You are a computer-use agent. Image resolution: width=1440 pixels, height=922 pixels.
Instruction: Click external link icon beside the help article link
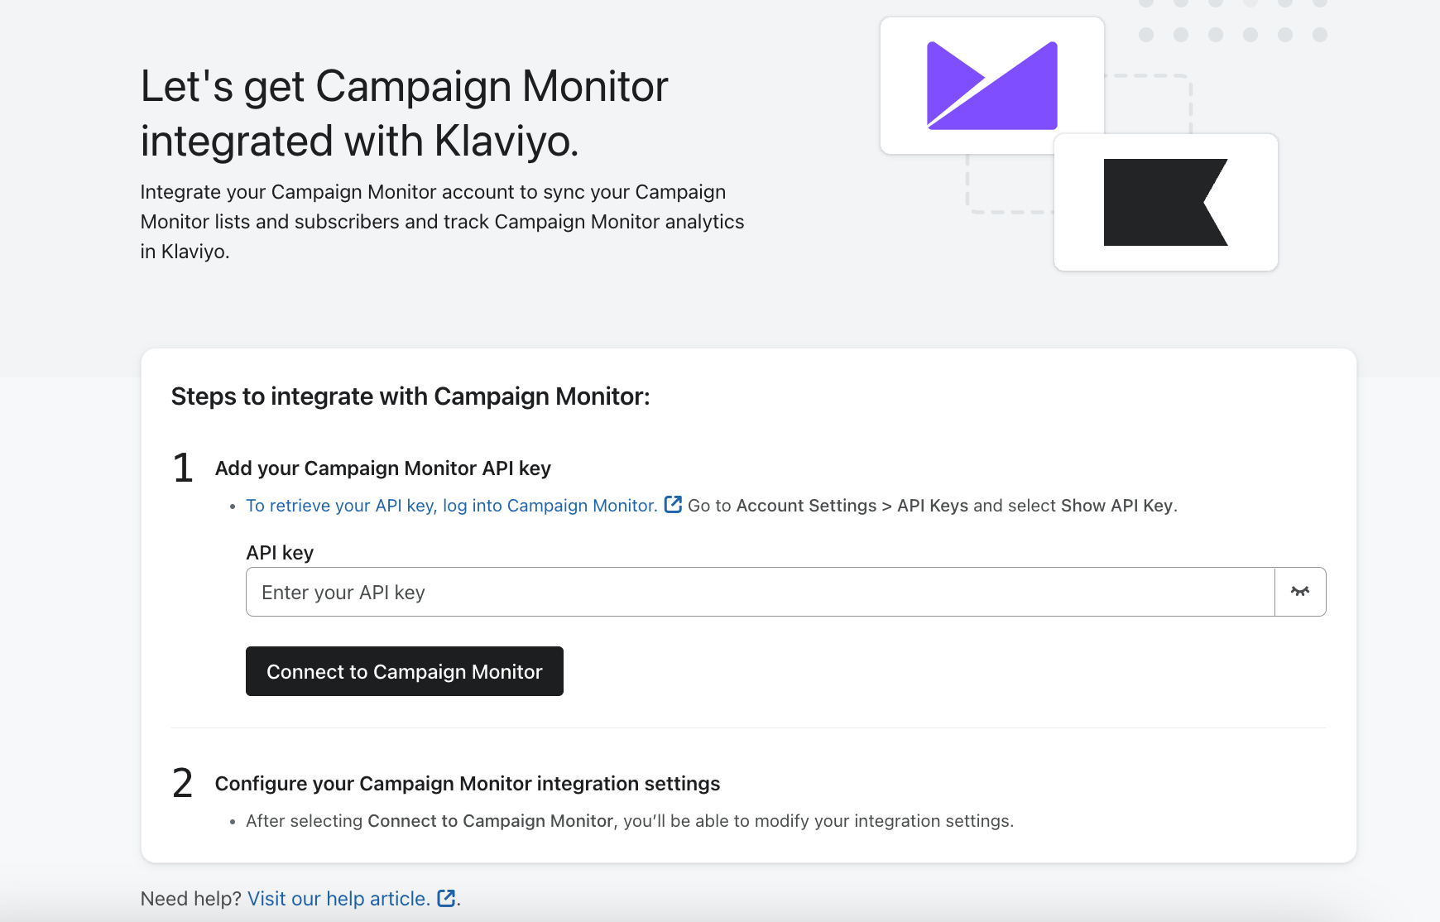pyautogui.click(x=446, y=898)
